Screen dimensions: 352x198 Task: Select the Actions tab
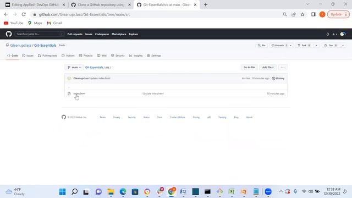(68, 56)
